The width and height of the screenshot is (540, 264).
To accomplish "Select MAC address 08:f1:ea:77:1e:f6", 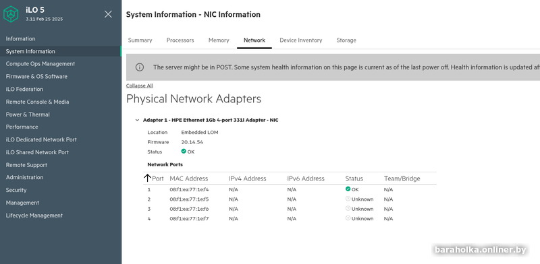I will [x=189, y=209].
